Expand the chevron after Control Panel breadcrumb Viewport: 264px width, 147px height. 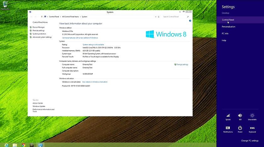pos(61,17)
